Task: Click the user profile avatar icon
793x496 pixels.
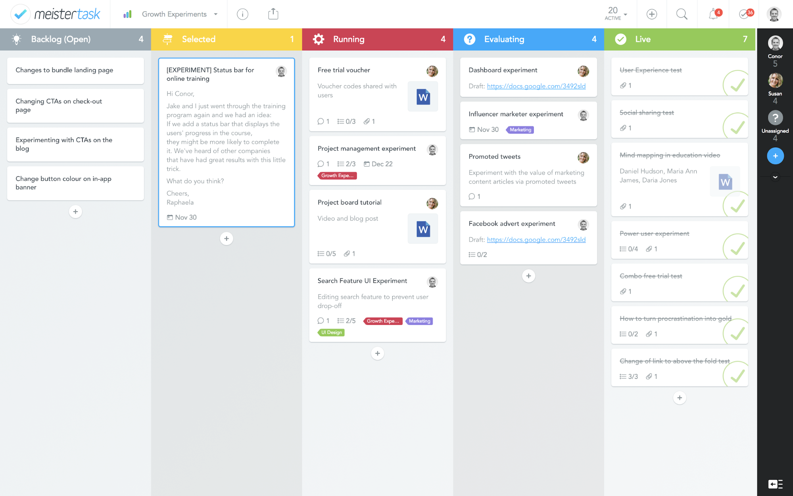Action: click(x=774, y=14)
